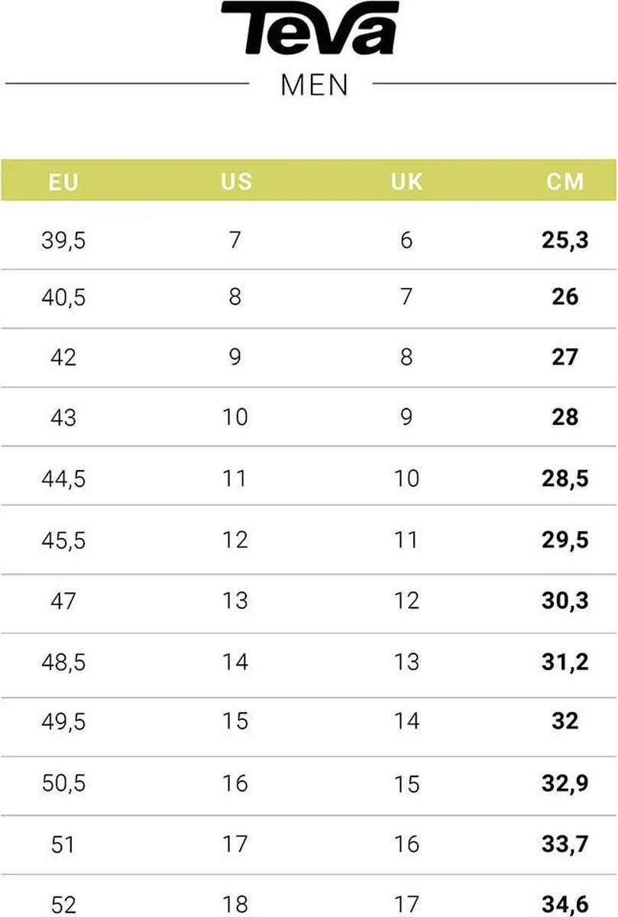Click the 34,6 CM value
Screen dimensions: 618x917
coord(565,906)
